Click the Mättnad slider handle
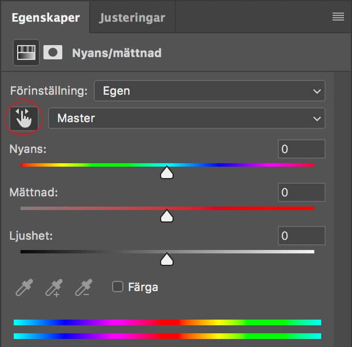The height and width of the screenshot is (347, 352). [x=167, y=216]
